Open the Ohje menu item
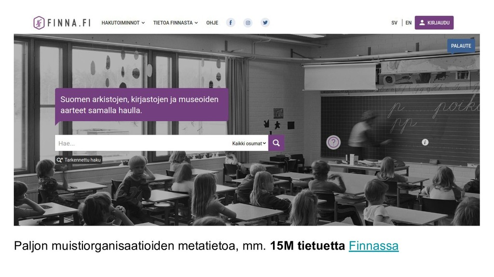 [212, 23]
